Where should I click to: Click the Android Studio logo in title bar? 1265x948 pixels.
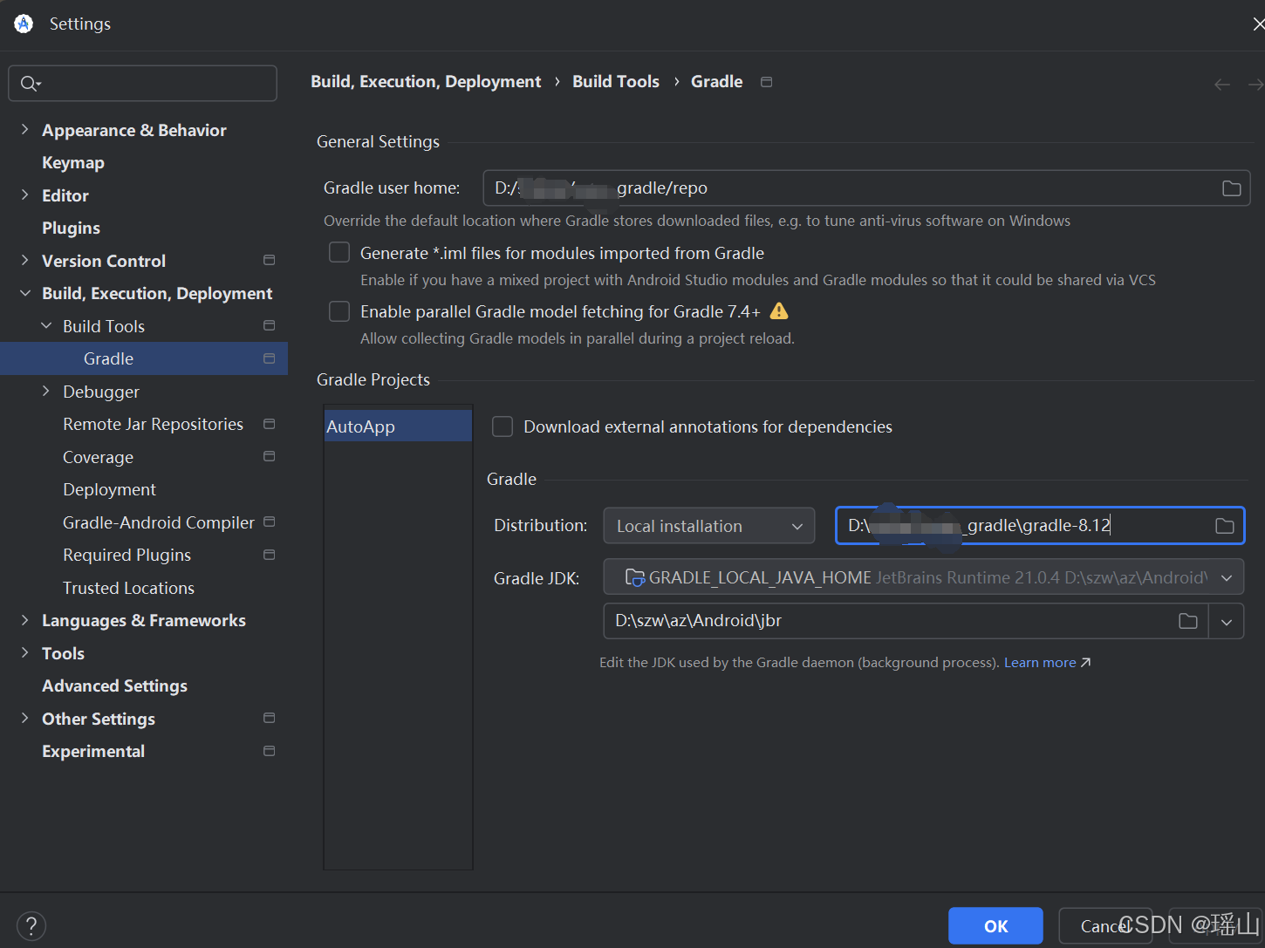tap(24, 24)
